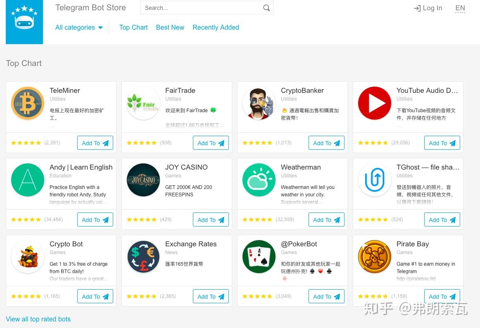480x328 pixels.
Task: Add FairTrade bot to Telegram
Action: (211, 143)
